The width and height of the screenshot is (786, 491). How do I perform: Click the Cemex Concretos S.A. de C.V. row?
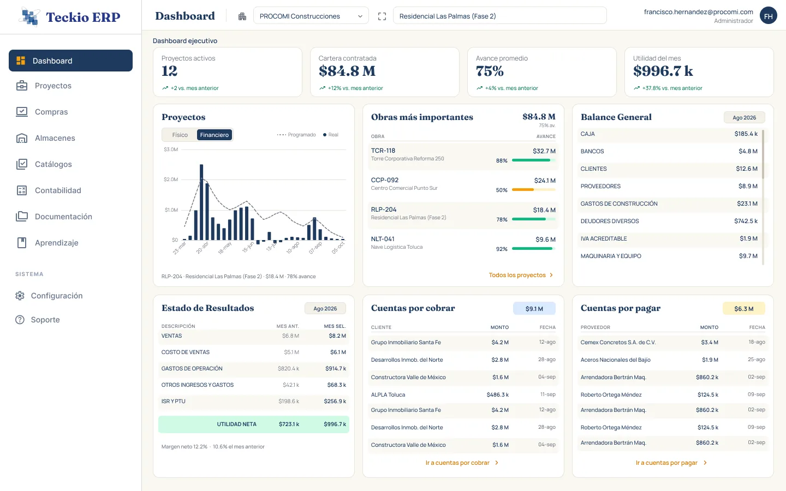click(673, 343)
